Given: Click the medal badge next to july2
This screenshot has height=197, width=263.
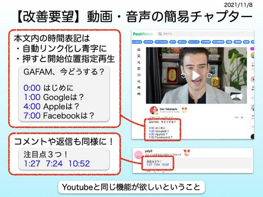Looking at the screenshot, I should [187, 153].
